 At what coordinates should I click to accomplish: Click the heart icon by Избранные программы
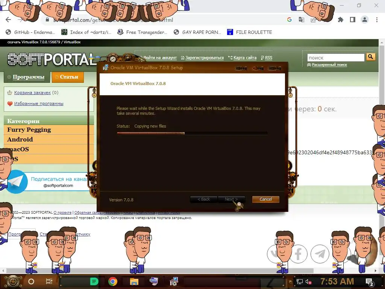click(10, 104)
